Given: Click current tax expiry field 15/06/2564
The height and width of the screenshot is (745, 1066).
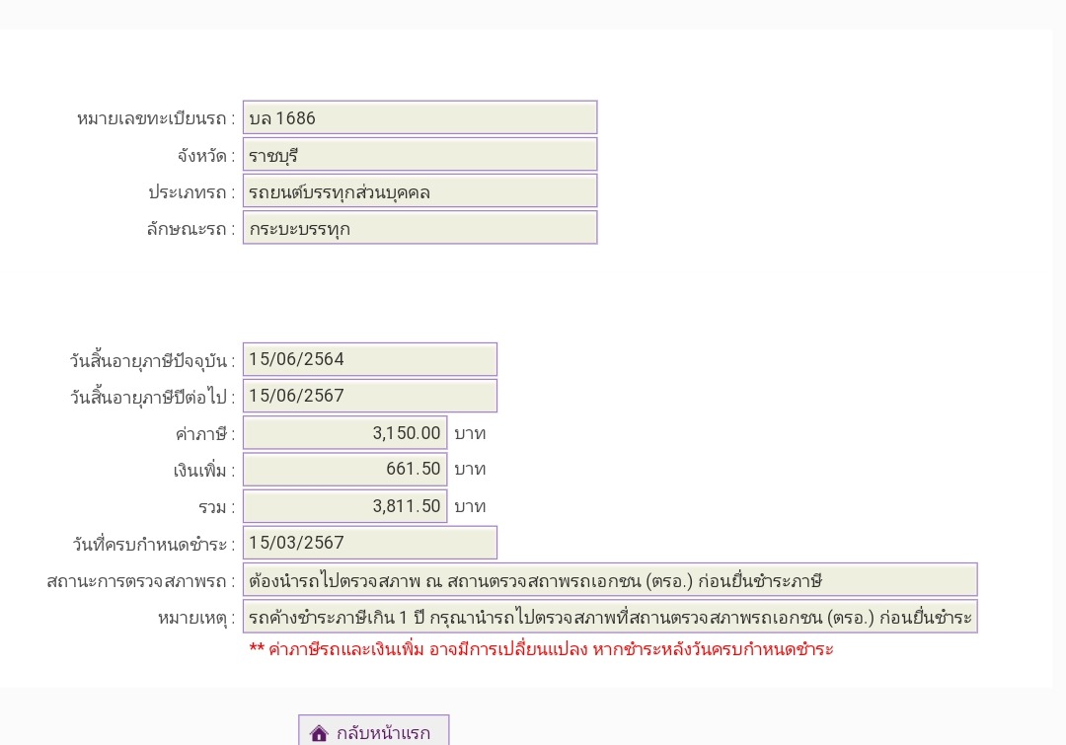Looking at the screenshot, I should pos(370,359).
